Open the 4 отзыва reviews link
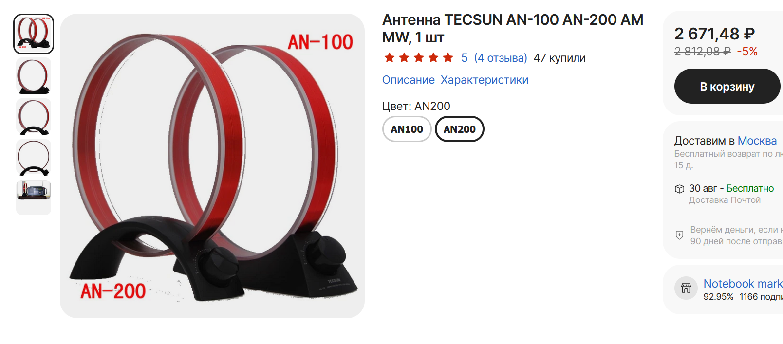Image resolution: width=783 pixels, height=344 pixels. tap(501, 58)
